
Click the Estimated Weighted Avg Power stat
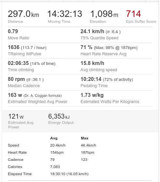pyautogui.click(x=37, y=98)
